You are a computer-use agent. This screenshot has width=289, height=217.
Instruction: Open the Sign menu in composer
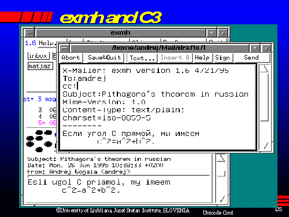click(223, 58)
